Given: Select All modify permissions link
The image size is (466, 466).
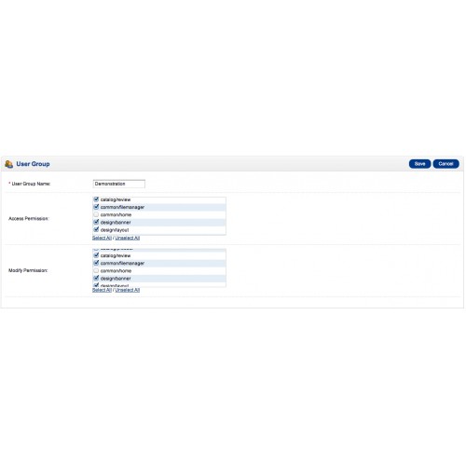Looking at the screenshot, I should [x=102, y=290].
